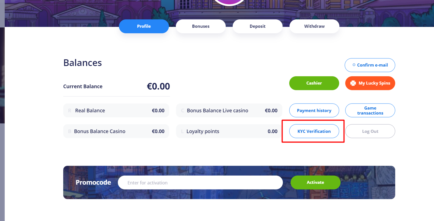Click the C icon beside Bonus Balance Live casino

(x=183, y=110)
